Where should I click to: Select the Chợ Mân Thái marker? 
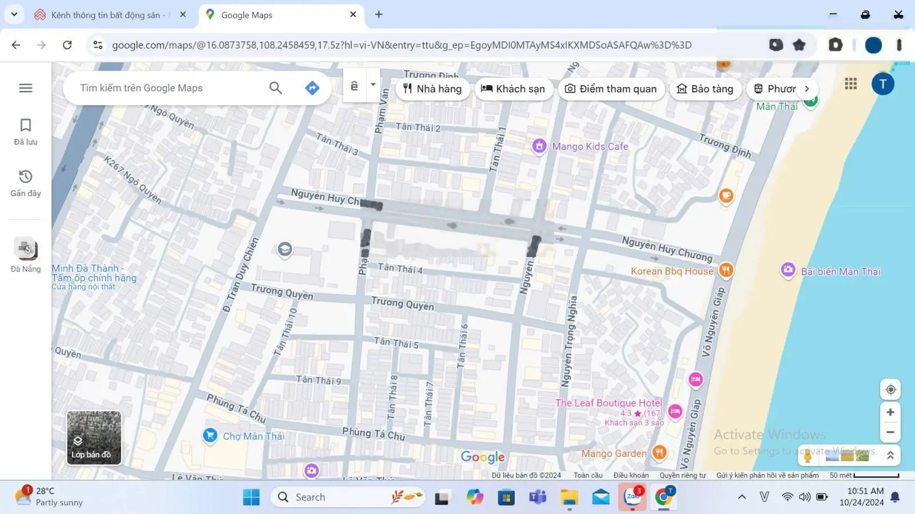tap(210, 436)
